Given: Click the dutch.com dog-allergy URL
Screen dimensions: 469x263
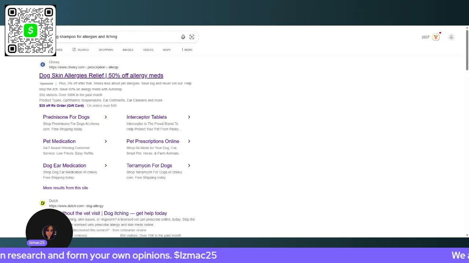Looking at the screenshot, I should [76, 206].
